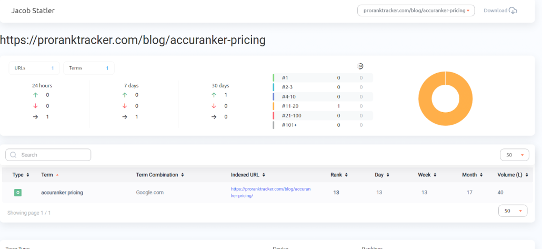542x249 pixels.
Task: Select the accuranker pricing term
Action: click(x=62, y=193)
